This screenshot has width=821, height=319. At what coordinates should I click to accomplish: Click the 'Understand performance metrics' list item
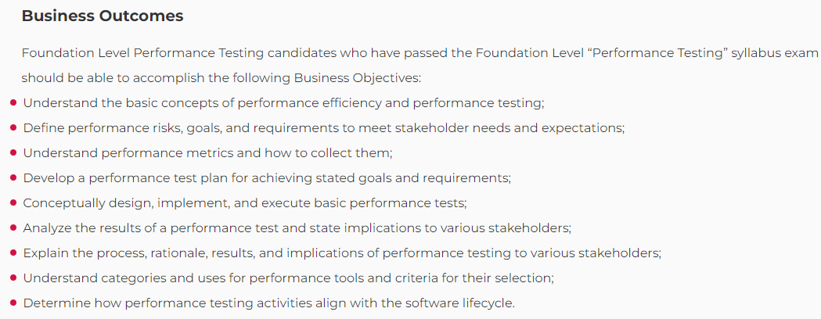pos(208,153)
